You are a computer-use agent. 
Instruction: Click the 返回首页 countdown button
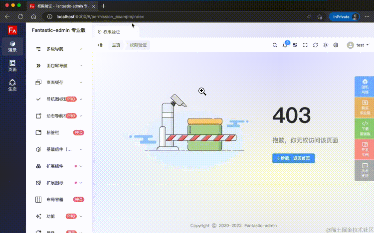[x=293, y=158]
